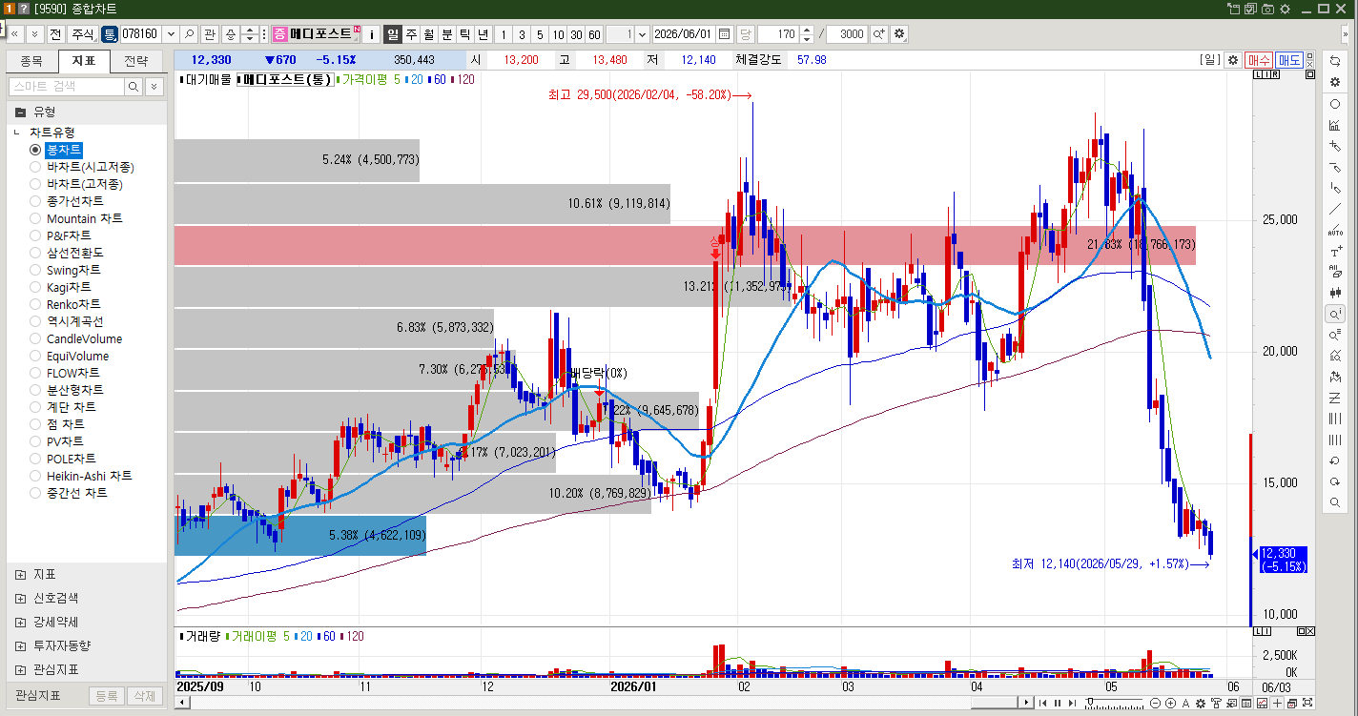Click the count query icon next to 3000
Screen dimensions: 1358x716
pyautogui.click(x=878, y=34)
